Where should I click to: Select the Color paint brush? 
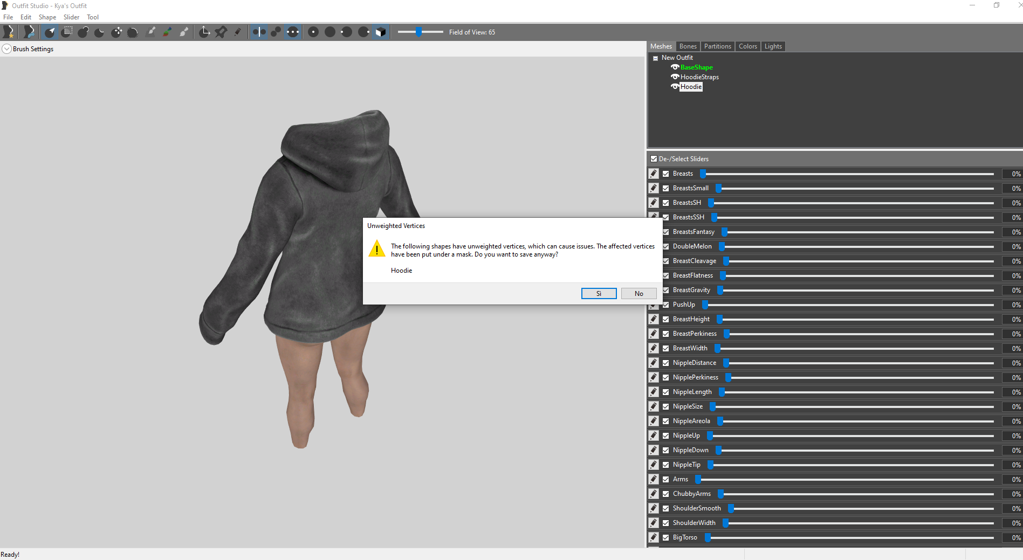click(x=168, y=32)
